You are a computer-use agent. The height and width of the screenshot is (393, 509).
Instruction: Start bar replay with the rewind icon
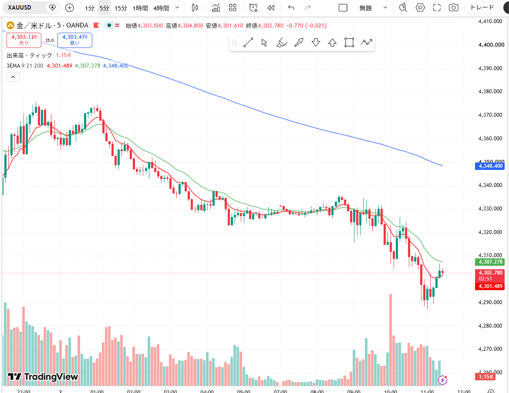pos(271,8)
